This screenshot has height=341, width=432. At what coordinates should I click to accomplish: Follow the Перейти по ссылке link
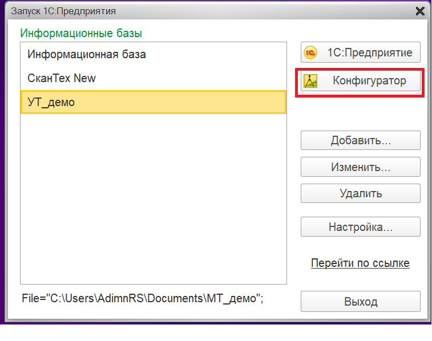click(360, 263)
